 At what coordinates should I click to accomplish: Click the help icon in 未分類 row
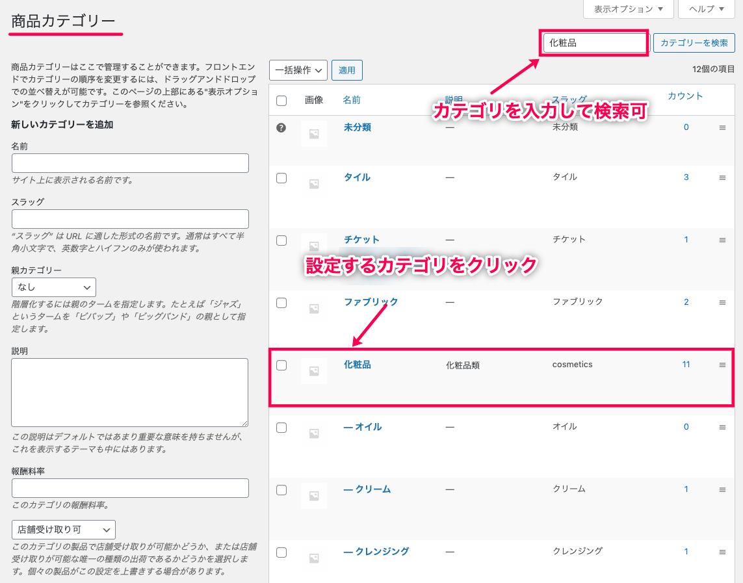[281, 127]
